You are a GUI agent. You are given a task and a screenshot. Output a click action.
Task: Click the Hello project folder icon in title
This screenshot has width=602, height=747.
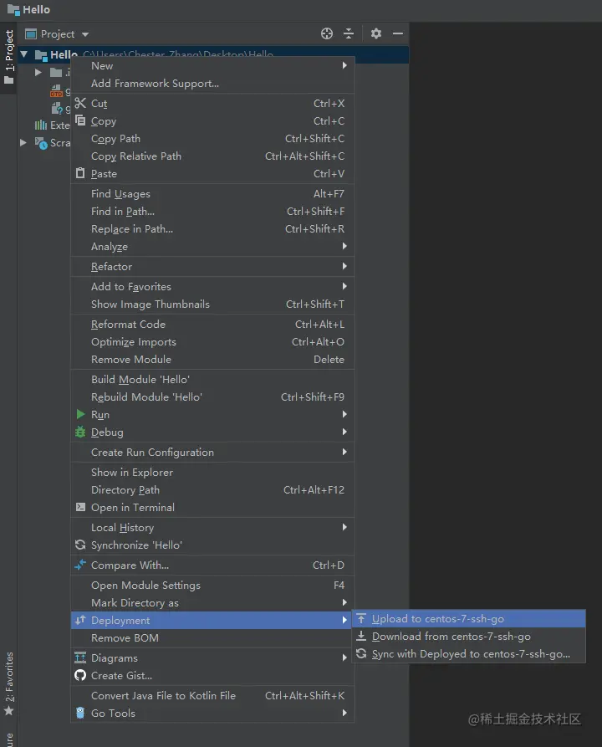[x=13, y=9]
